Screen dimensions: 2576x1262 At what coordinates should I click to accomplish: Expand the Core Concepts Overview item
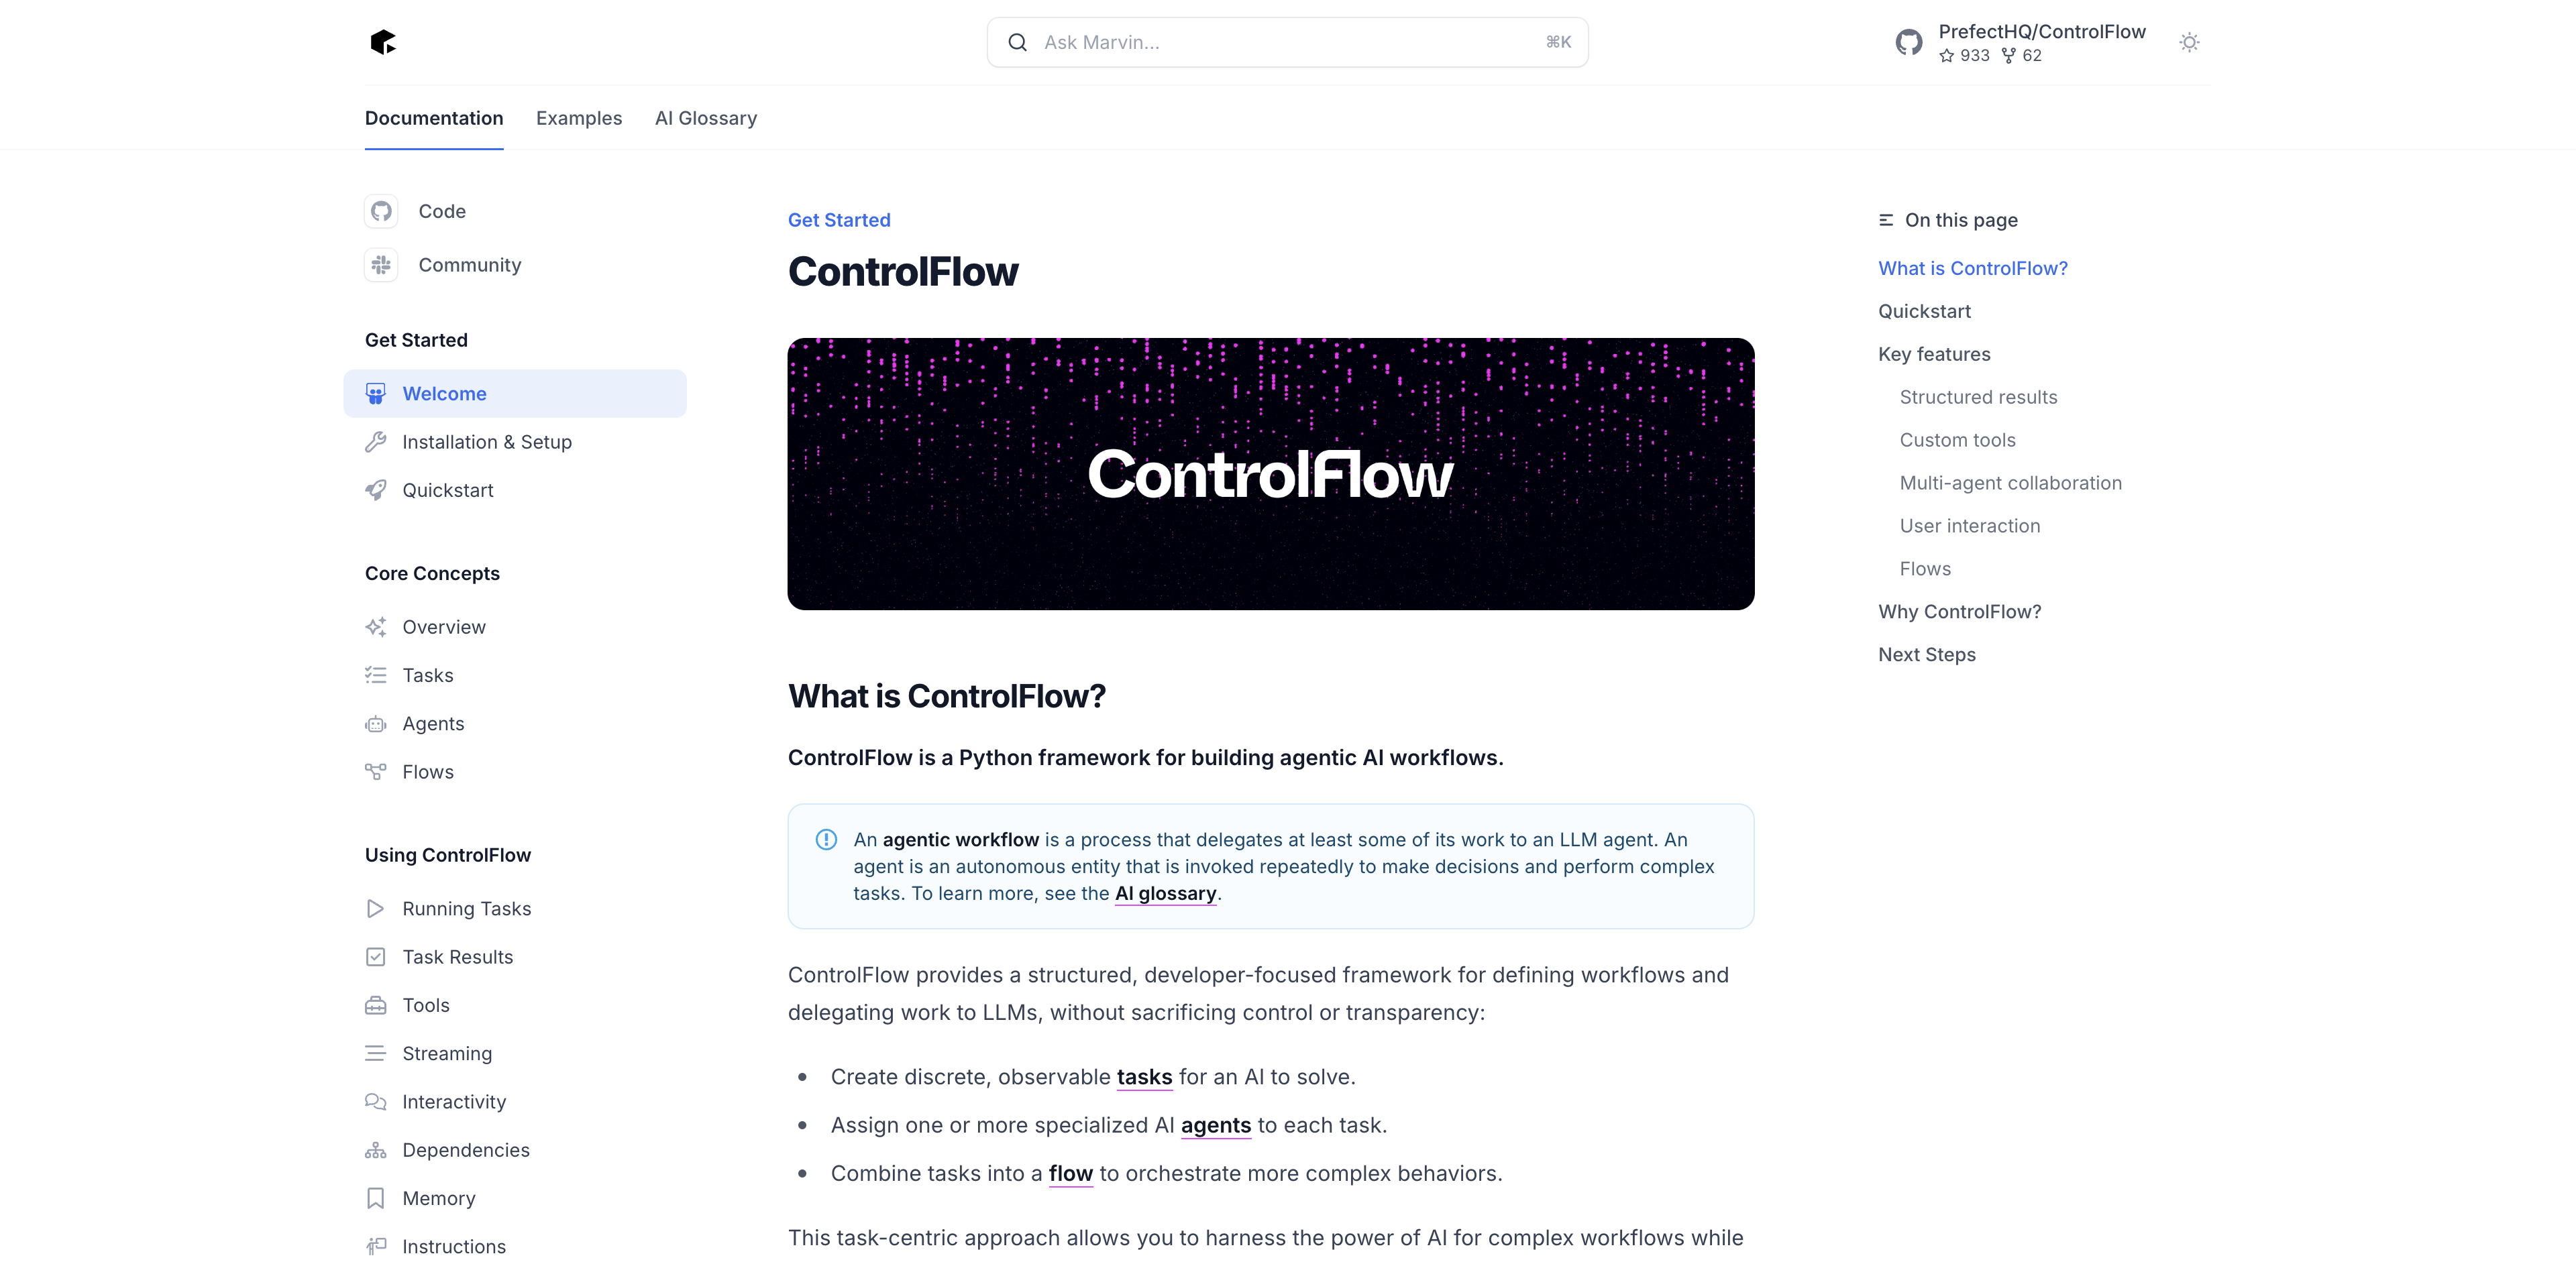point(443,626)
